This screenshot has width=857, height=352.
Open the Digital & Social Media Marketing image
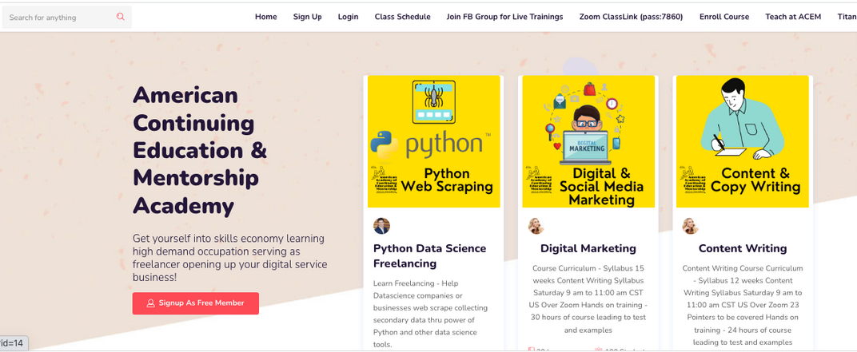click(588, 141)
